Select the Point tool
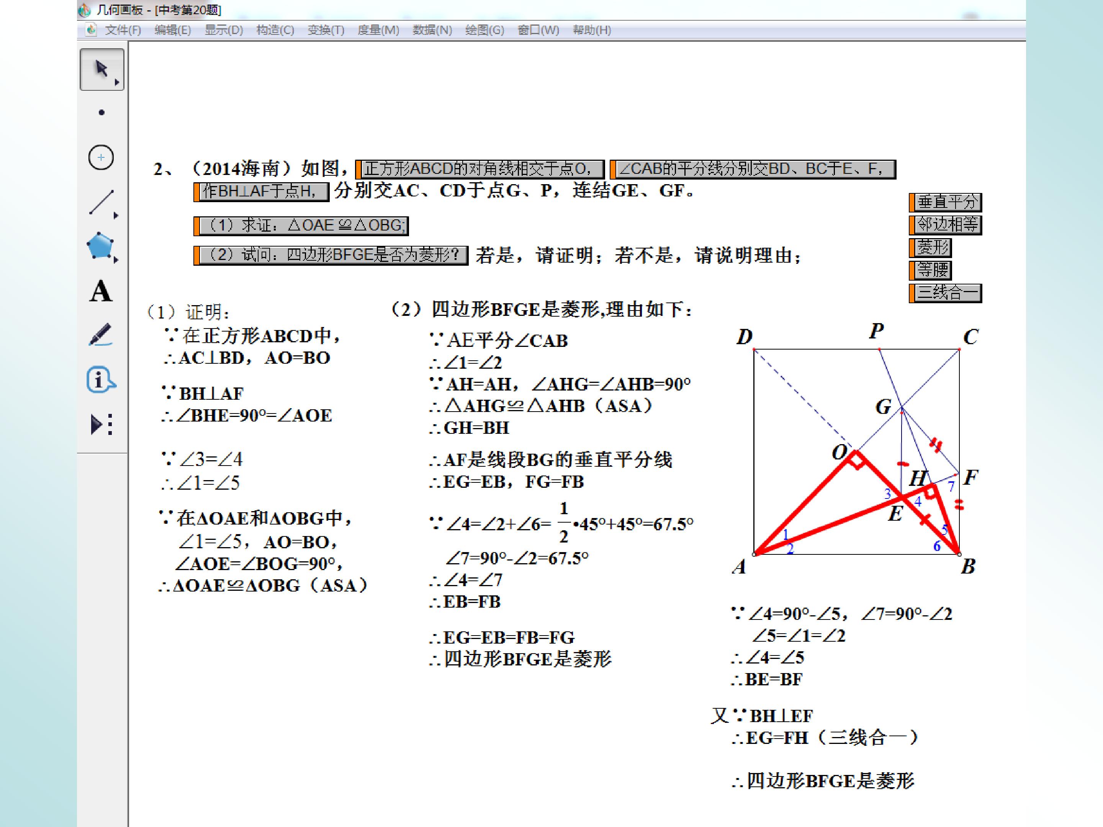1103x827 pixels. click(x=102, y=113)
